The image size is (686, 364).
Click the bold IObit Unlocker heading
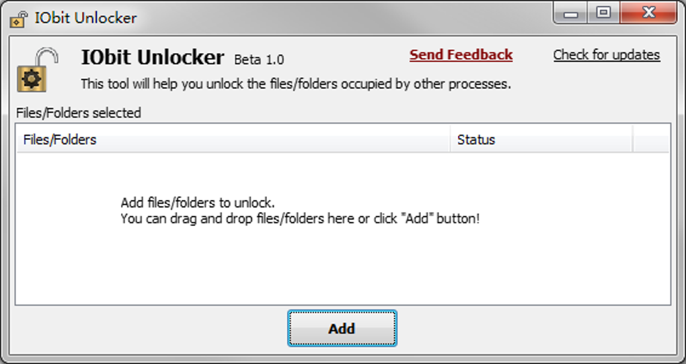pos(152,57)
